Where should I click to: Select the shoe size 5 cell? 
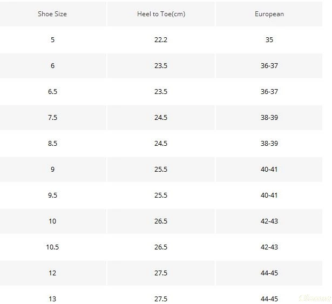pyautogui.click(x=52, y=40)
